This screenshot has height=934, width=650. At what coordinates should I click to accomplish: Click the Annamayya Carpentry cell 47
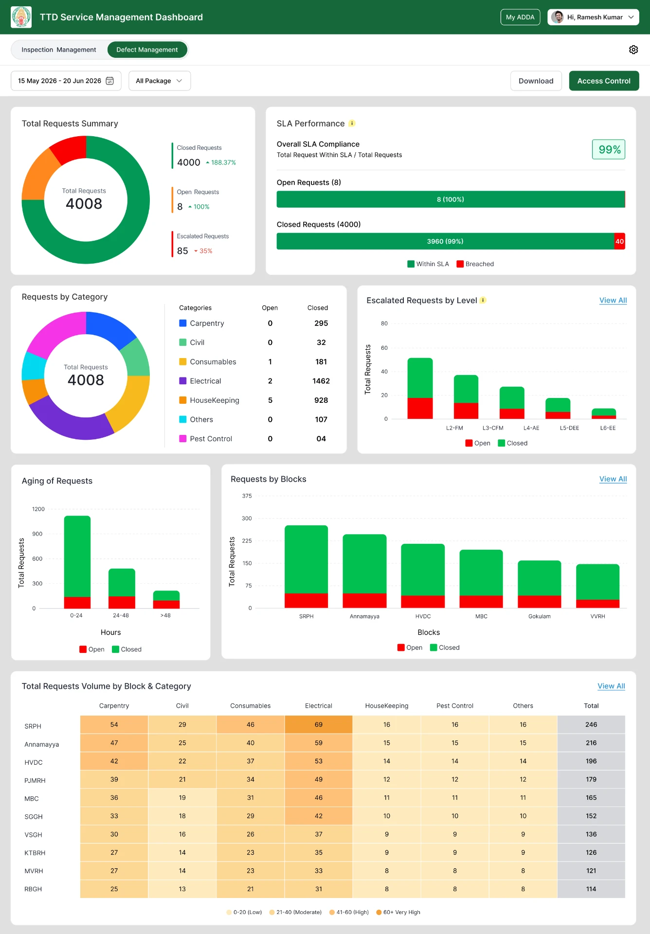coord(114,743)
